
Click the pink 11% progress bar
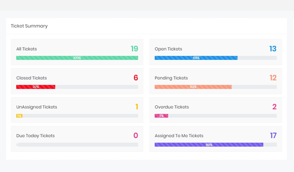[161, 116]
